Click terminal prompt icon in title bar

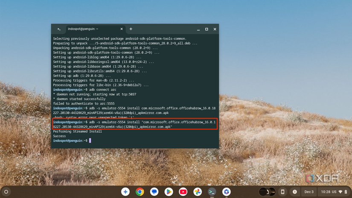59,29
